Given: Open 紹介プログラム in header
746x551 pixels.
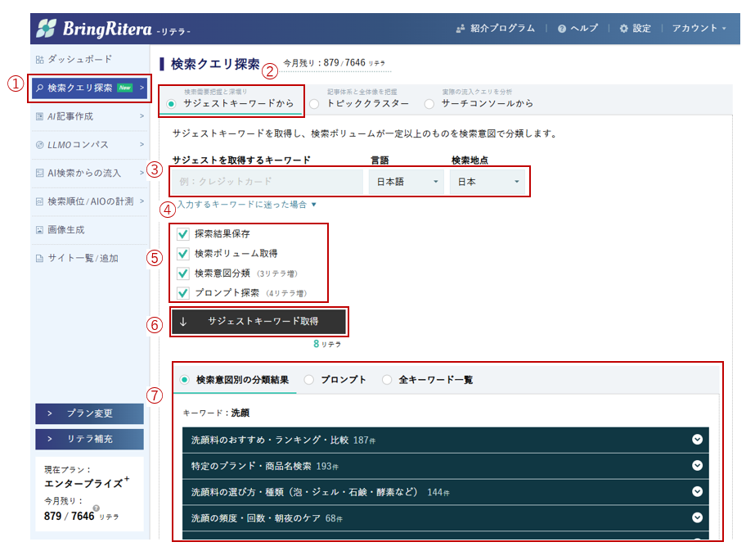Looking at the screenshot, I should click(495, 28).
